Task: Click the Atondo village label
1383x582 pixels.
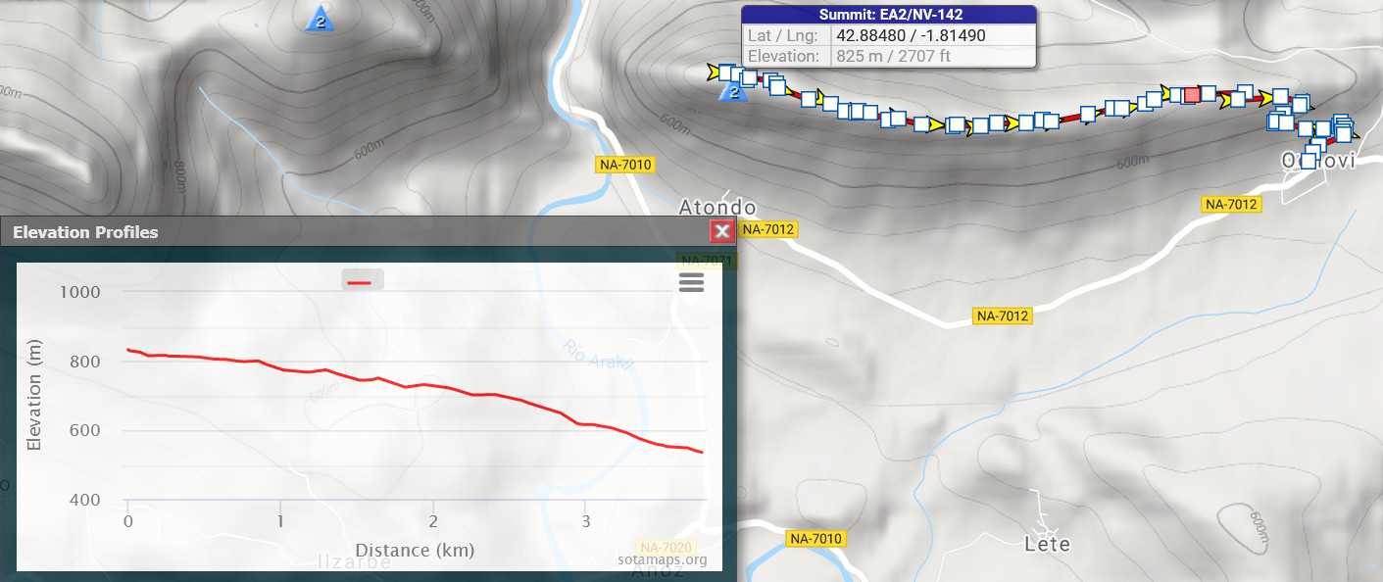Action: tap(718, 208)
